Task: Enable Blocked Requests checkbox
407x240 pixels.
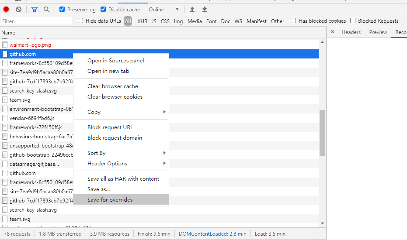Action: click(x=353, y=21)
